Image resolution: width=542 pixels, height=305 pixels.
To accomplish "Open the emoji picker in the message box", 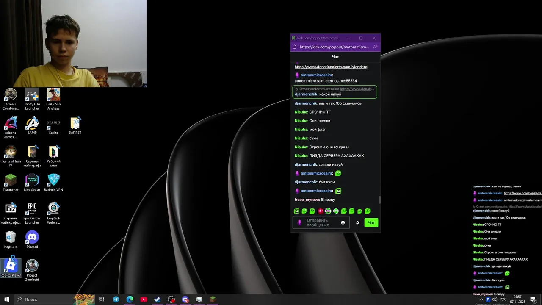I will 343,222.
